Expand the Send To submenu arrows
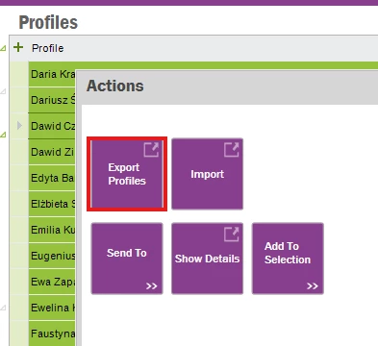378x346 pixels. point(152,285)
